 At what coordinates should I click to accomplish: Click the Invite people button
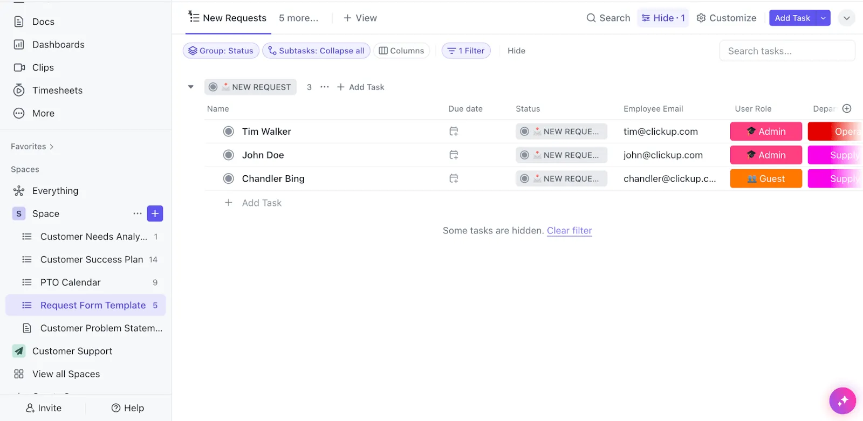44,408
